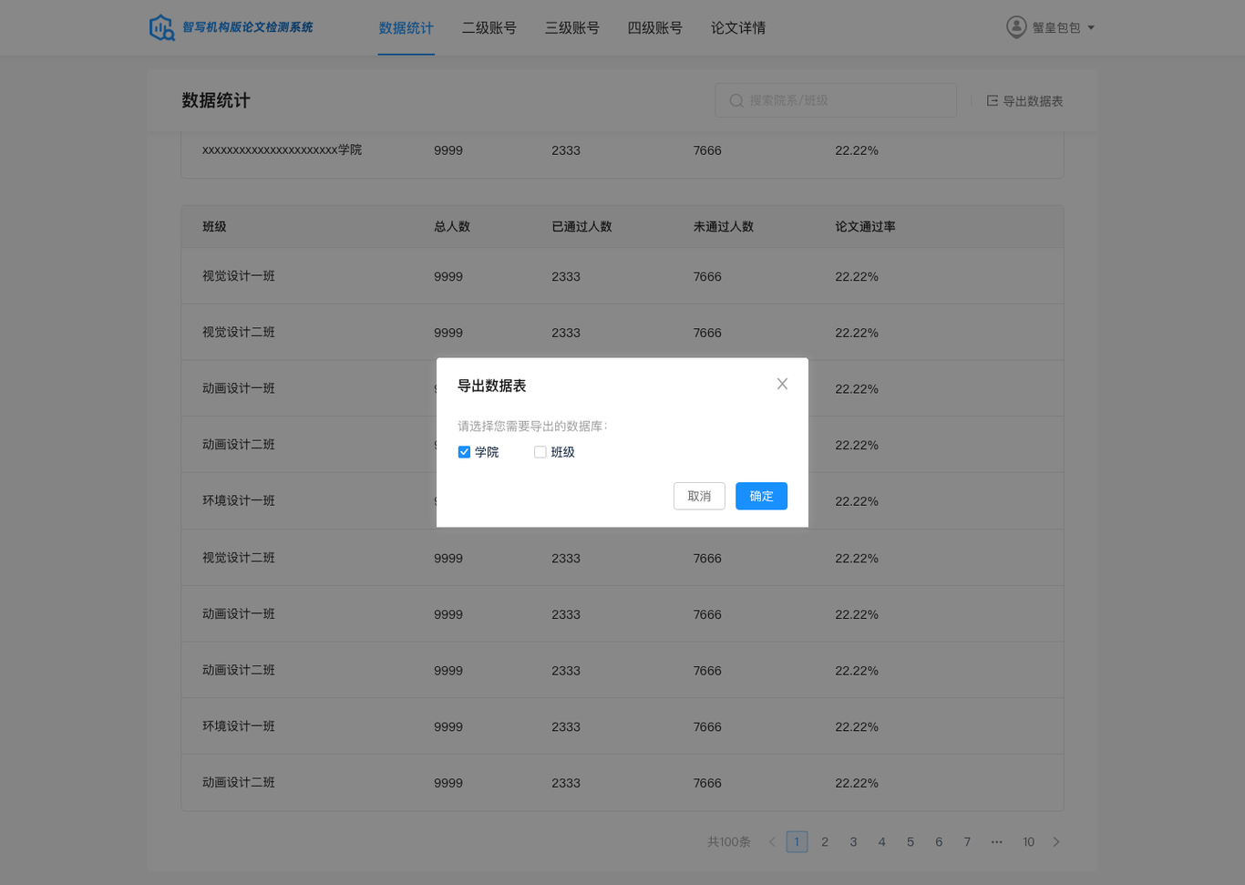Select page 7 in pagination
1245x885 pixels.
(967, 842)
